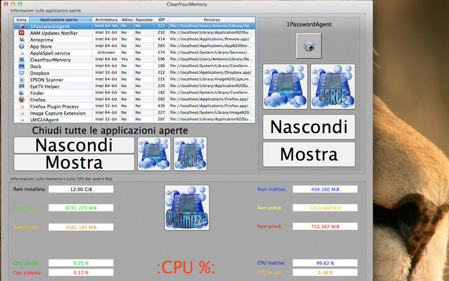Sort by Applicazione aperta column header
The image size is (449, 281).
coord(61,20)
